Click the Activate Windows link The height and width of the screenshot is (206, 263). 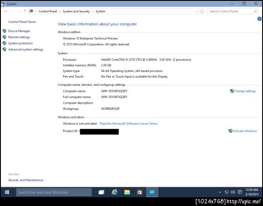point(245,131)
